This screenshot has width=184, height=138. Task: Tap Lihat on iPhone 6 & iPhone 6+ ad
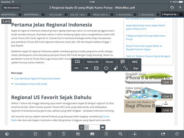coord(167,82)
